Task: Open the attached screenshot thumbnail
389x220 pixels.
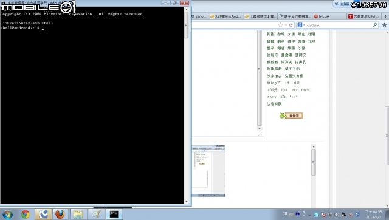Action: tap(208, 171)
